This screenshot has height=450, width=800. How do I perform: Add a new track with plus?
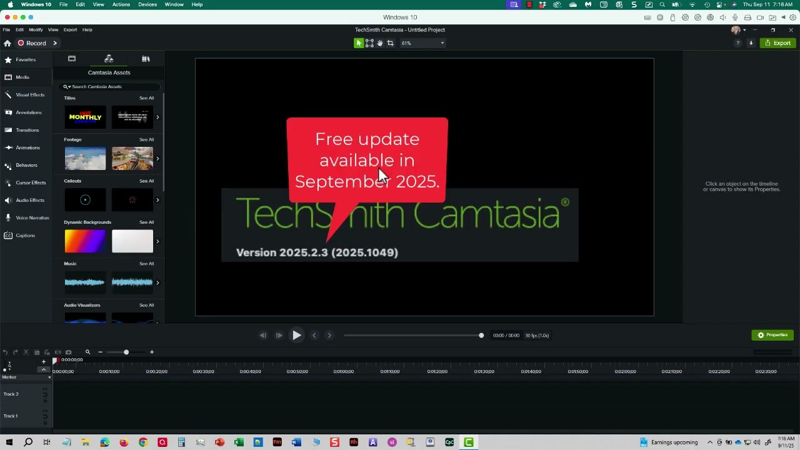tap(43, 362)
